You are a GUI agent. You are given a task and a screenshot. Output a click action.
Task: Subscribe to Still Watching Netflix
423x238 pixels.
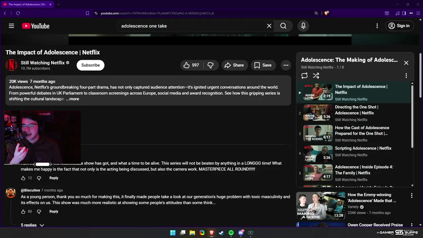[91, 65]
